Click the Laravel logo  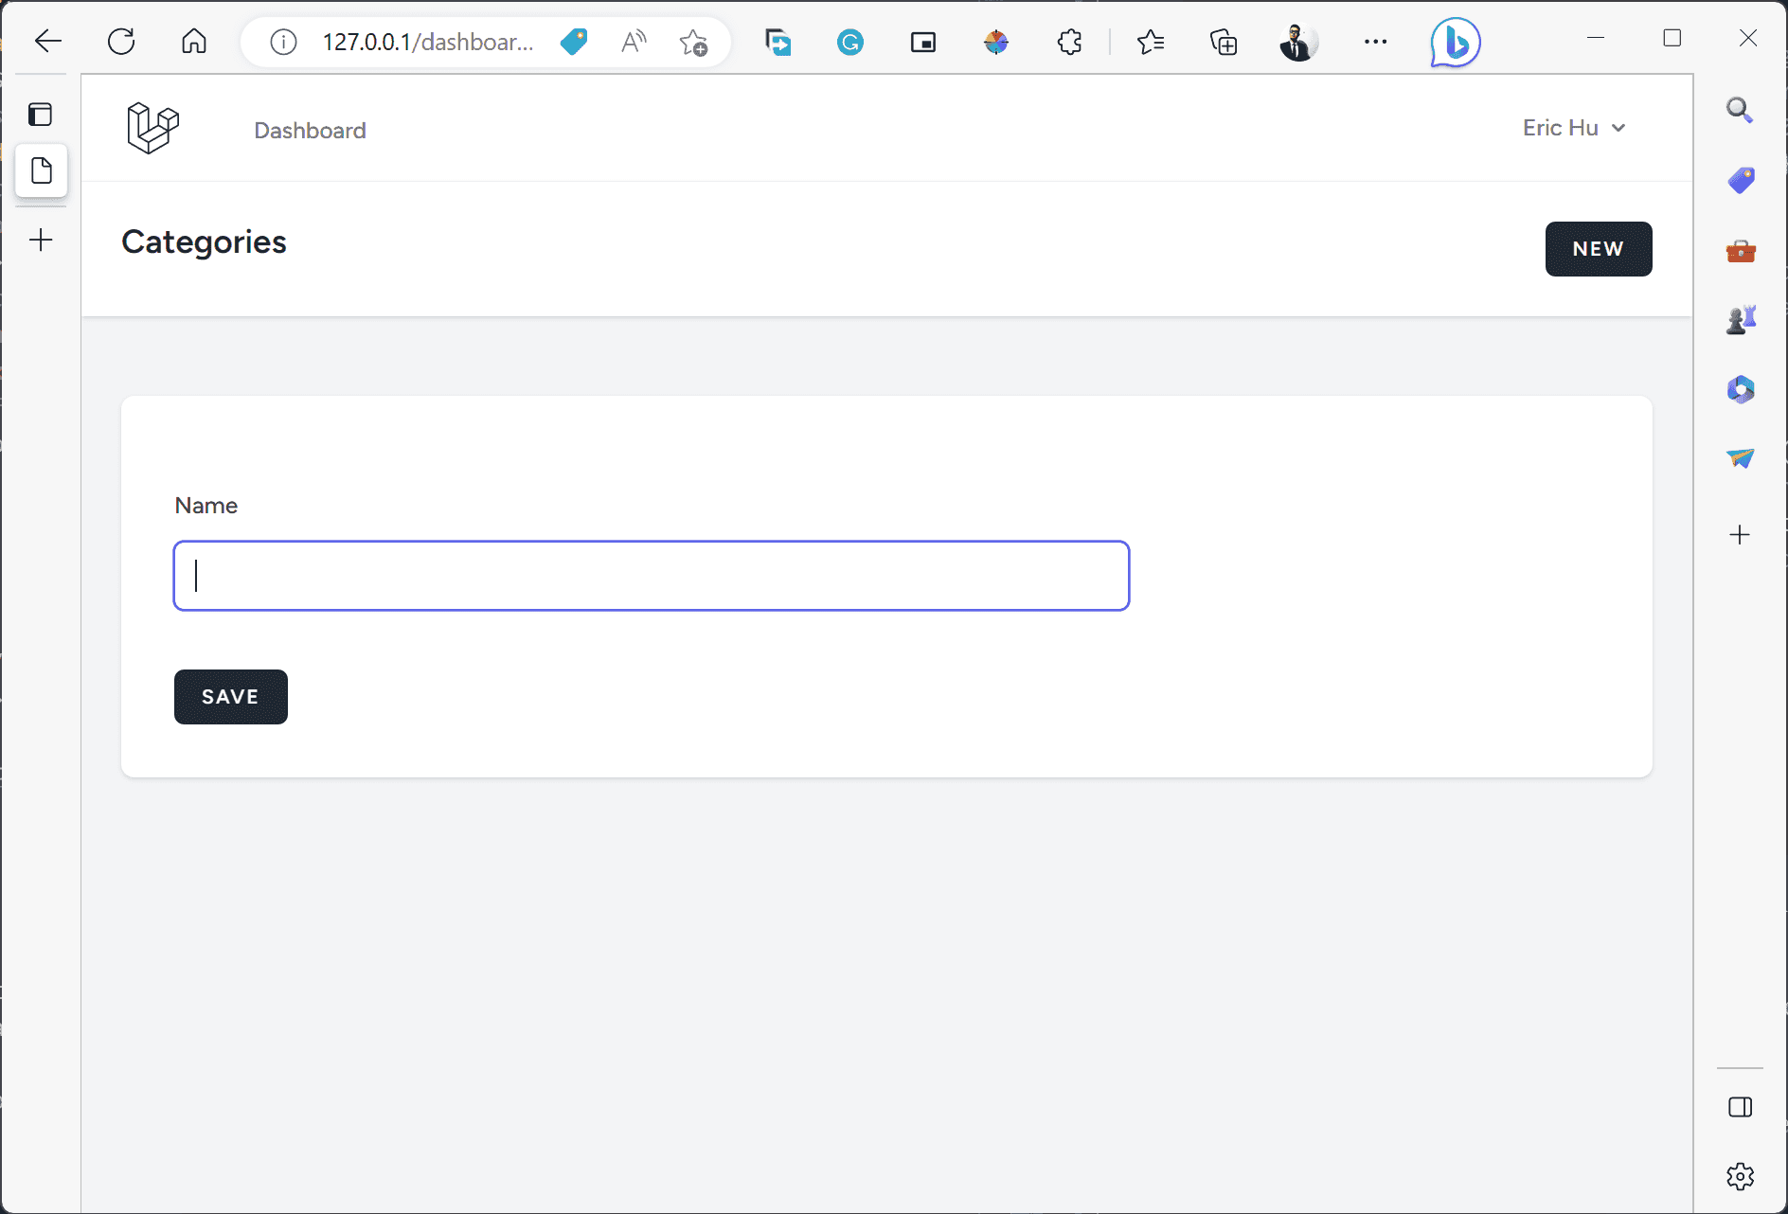[x=152, y=128]
